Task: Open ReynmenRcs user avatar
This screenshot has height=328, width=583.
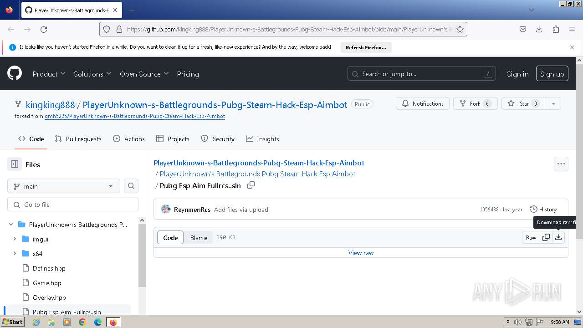Action: (166, 210)
